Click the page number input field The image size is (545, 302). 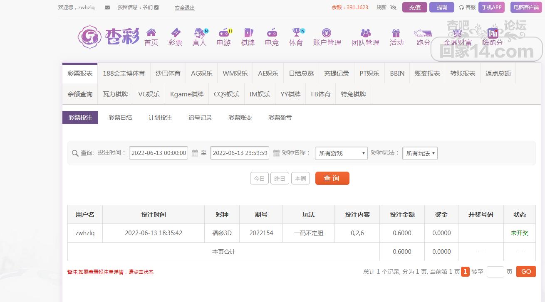pos(495,272)
